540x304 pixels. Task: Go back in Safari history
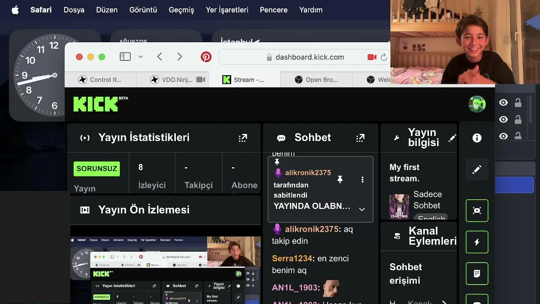159,57
